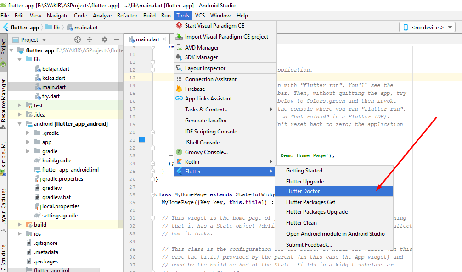Select Getting Started in Flutter submenu
The width and height of the screenshot is (462, 272).
[334, 171]
